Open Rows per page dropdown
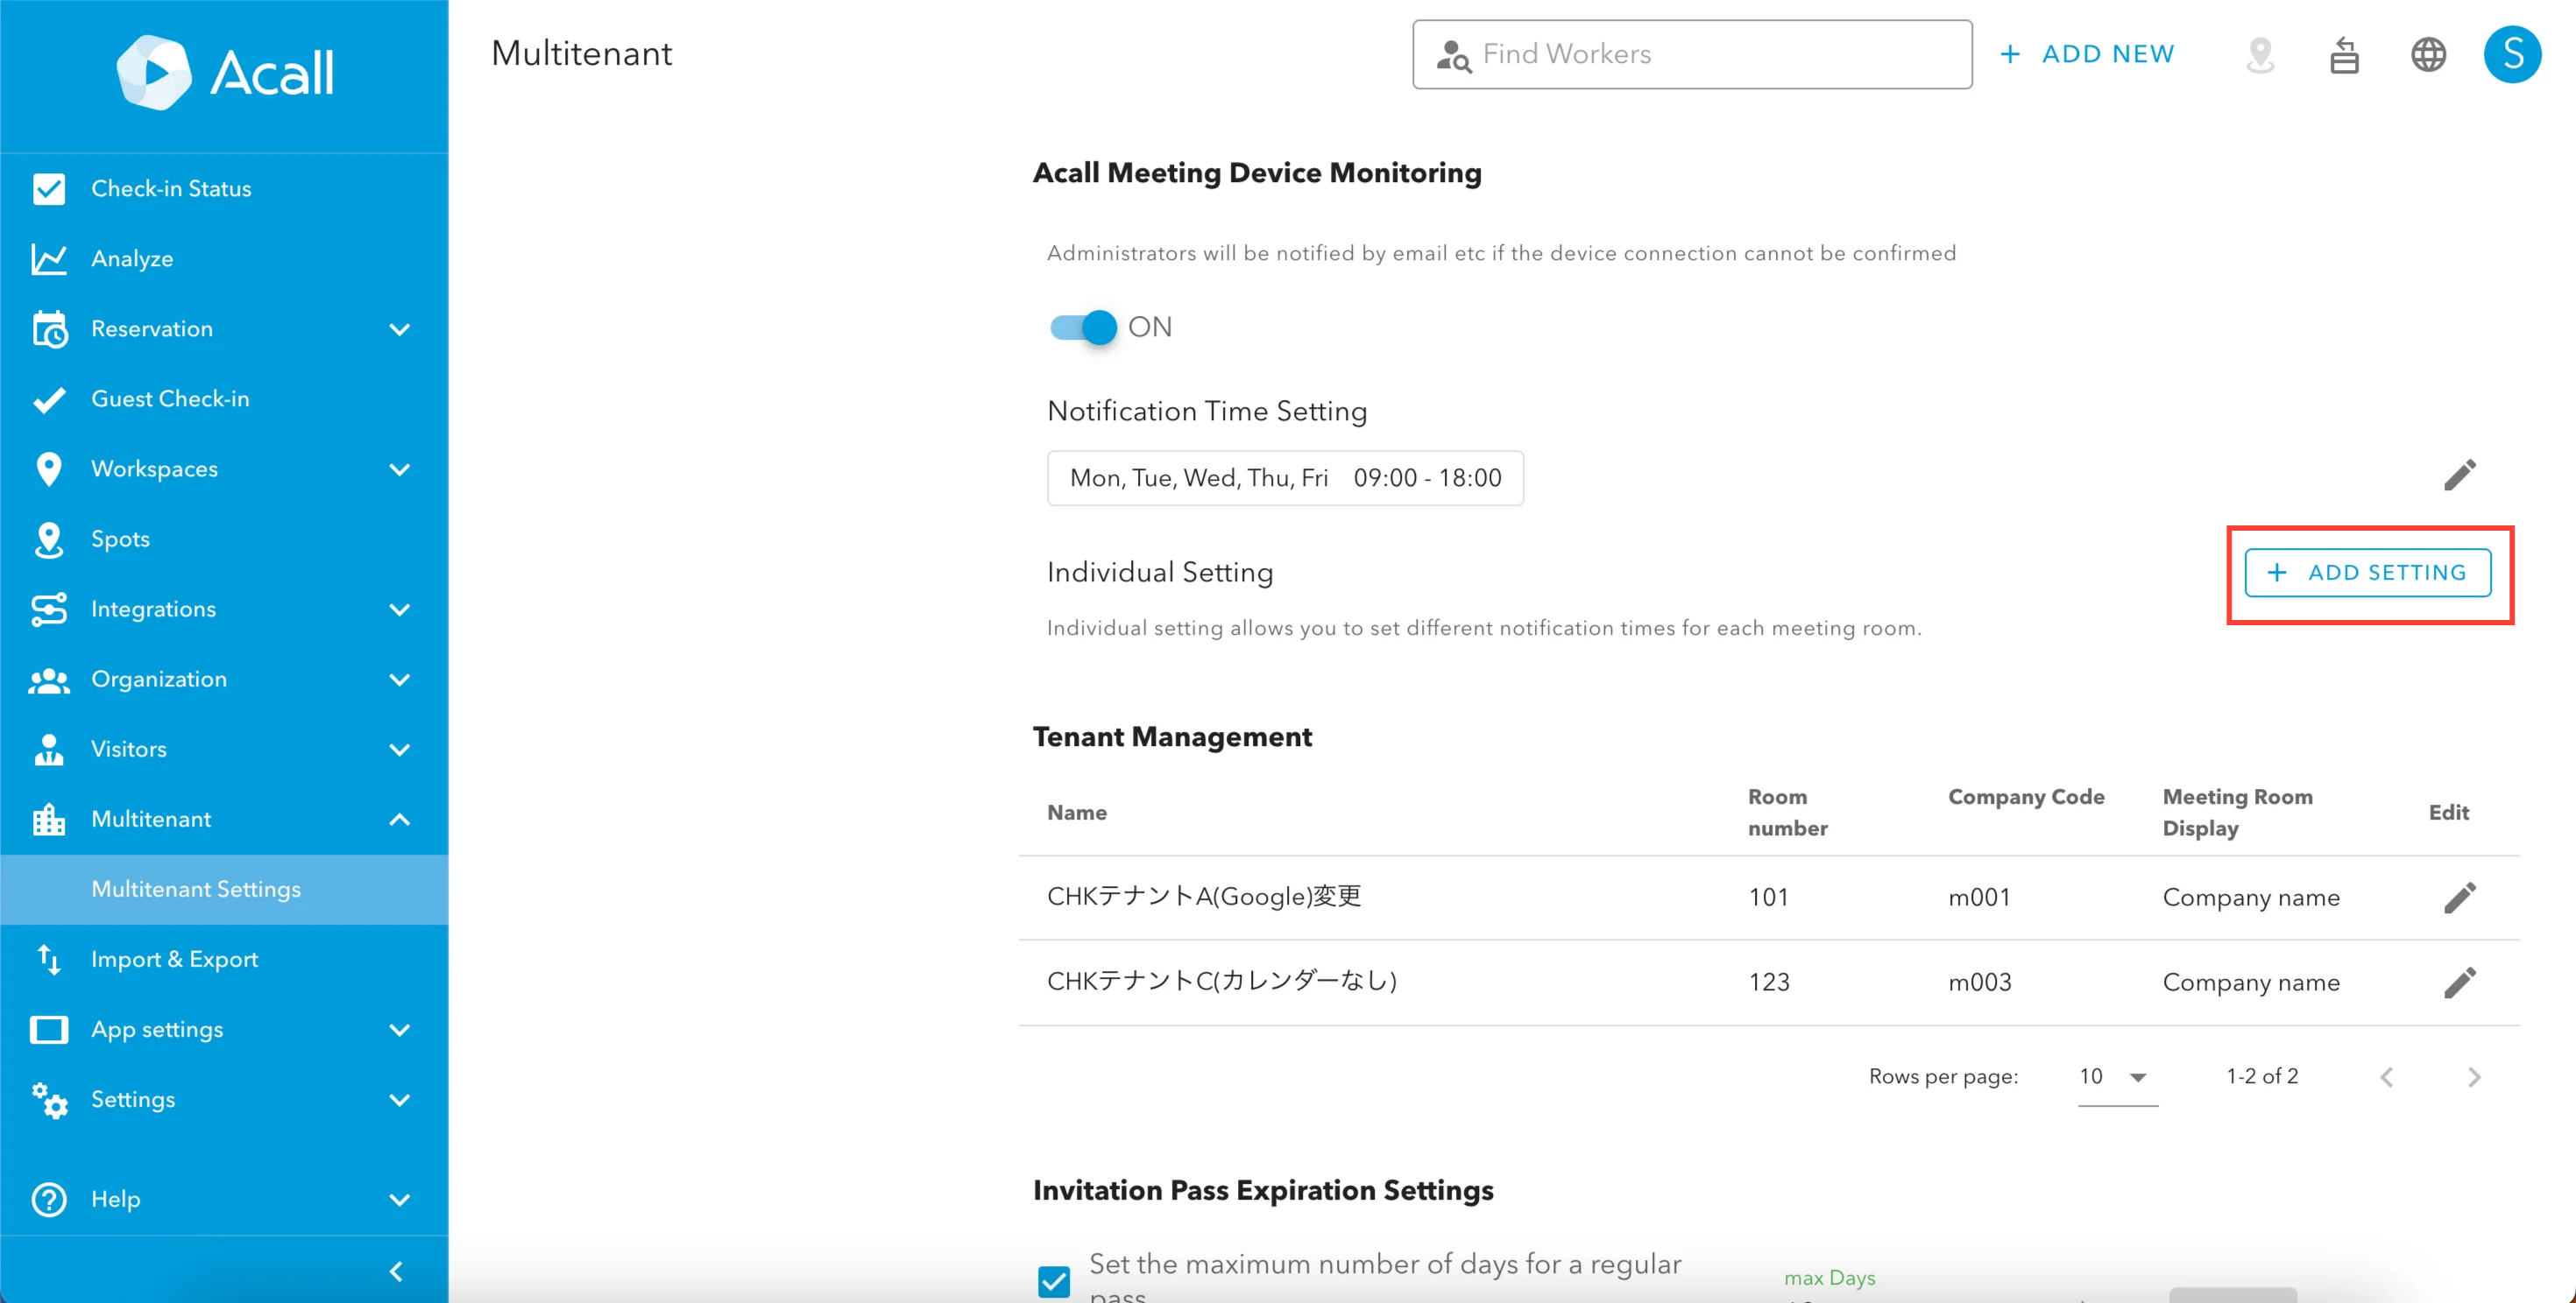The image size is (2576, 1303). coord(2116,1076)
